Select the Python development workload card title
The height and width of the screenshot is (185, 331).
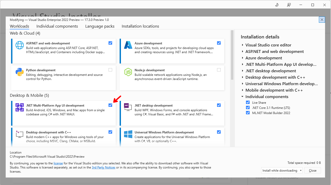[41, 70]
